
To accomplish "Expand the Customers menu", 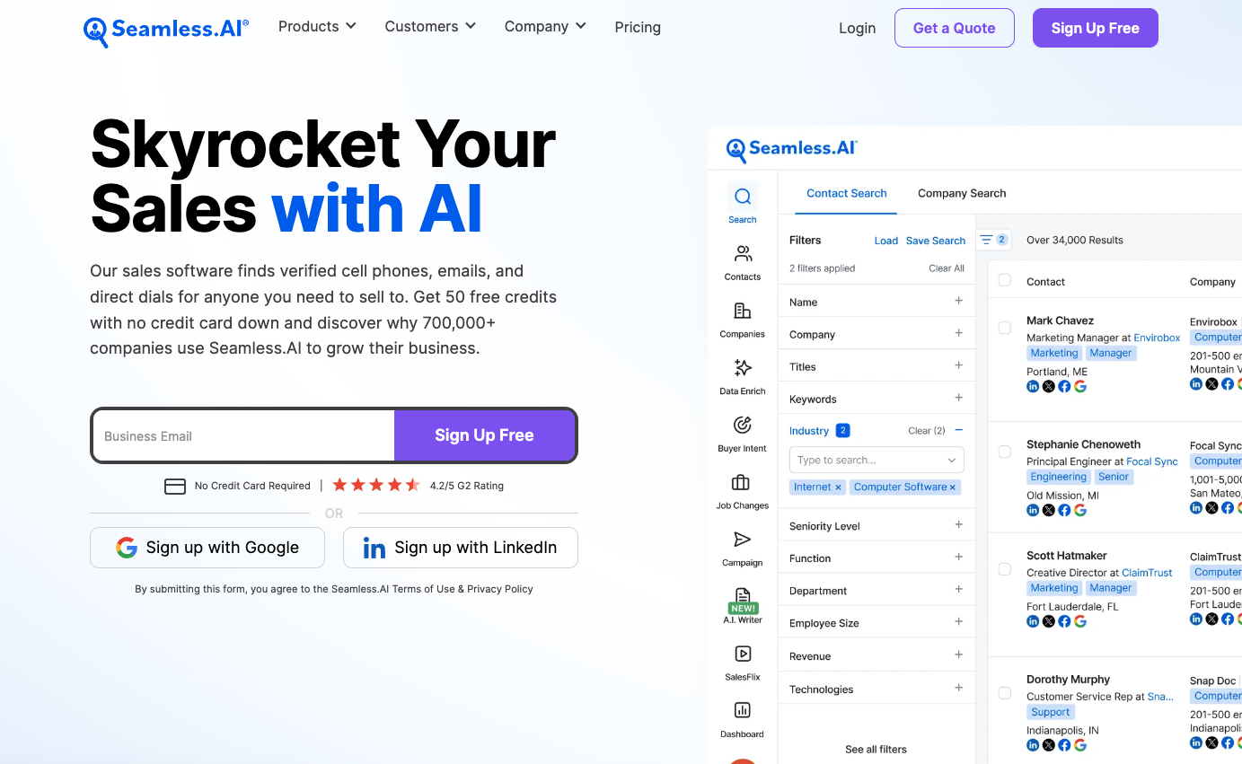I will pos(430,26).
